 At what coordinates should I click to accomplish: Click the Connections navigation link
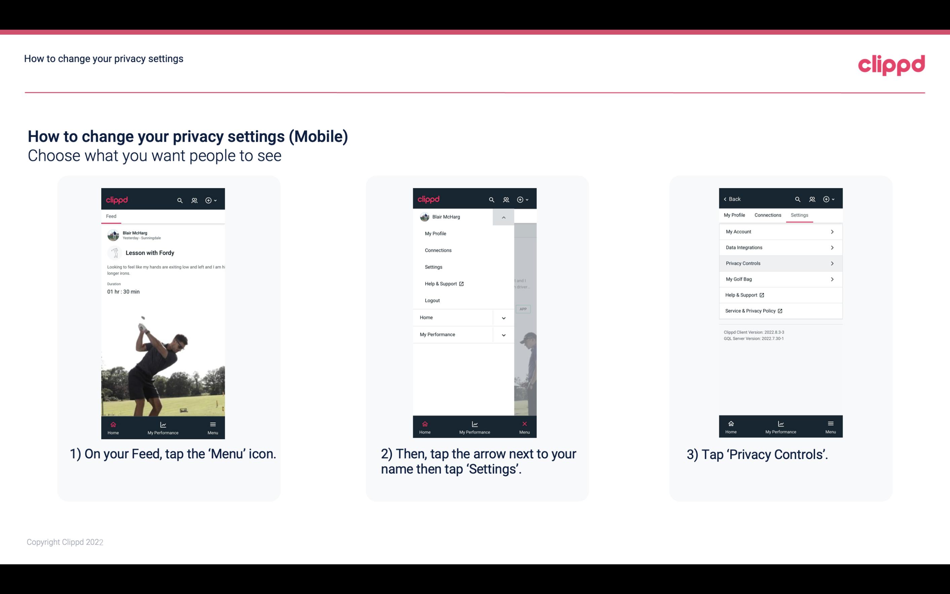click(x=767, y=215)
